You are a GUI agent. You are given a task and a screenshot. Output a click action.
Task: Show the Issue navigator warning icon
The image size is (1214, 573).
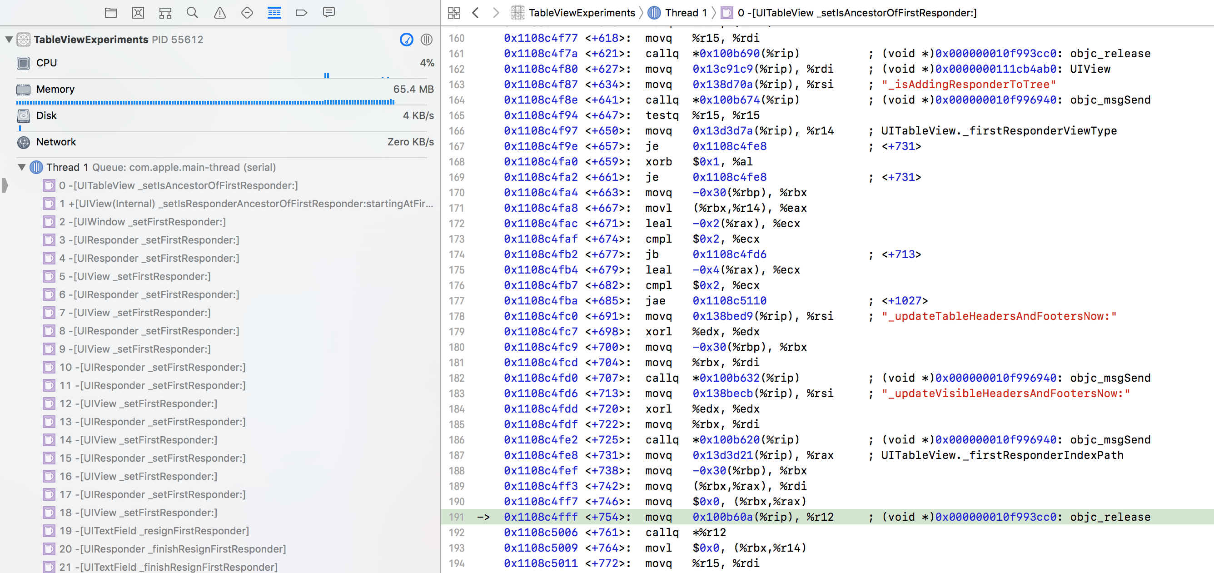(x=219, y=13)
